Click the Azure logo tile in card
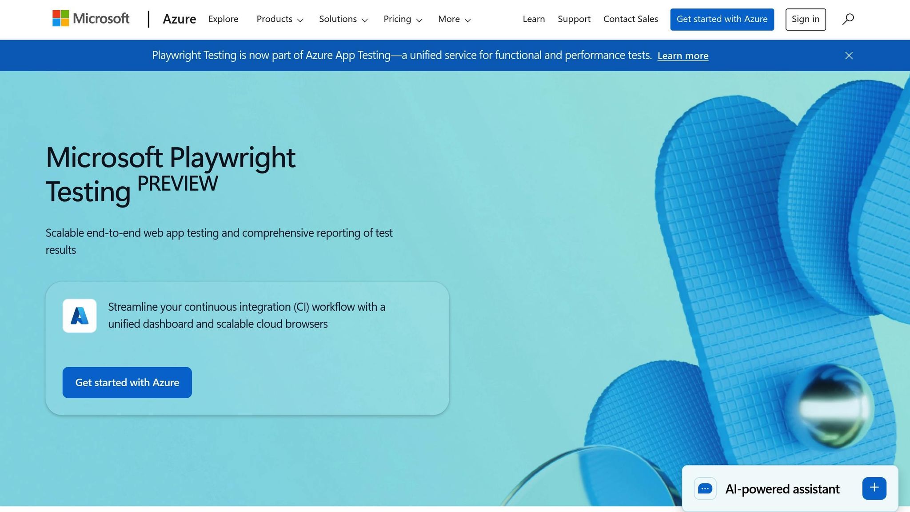910x512 pixels. 80,316
